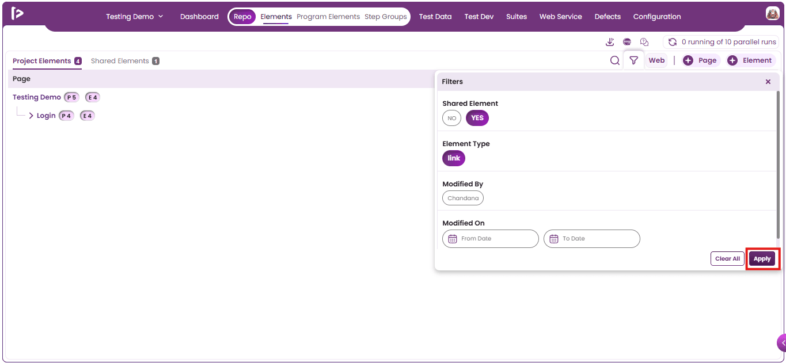
Task: Click the striped globe icon
Action: (627, 42)
